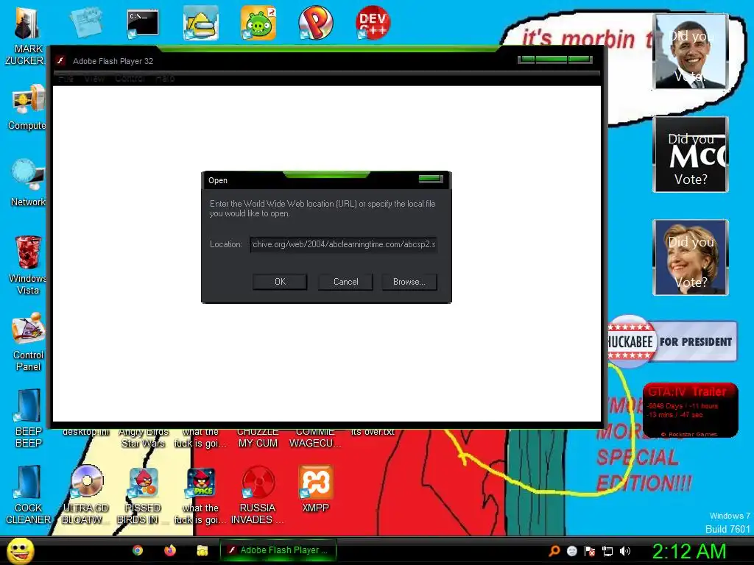754x565 pixels.
Task: Open the desktop.ini file label
Action: point(86,432)
